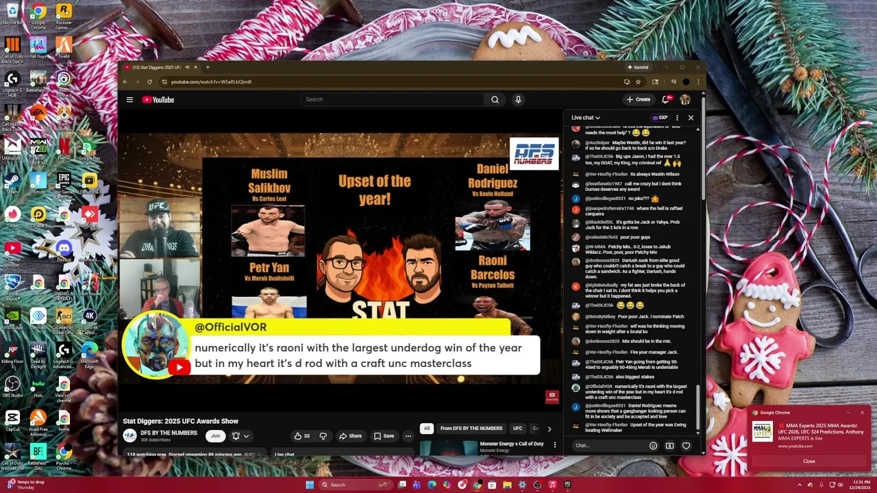Viewport: 877px width, 493px height.
Task: Open the Create menu on YouTube
Action: (639, 100)
